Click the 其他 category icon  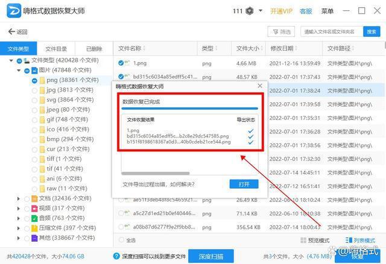coord(34,238)
